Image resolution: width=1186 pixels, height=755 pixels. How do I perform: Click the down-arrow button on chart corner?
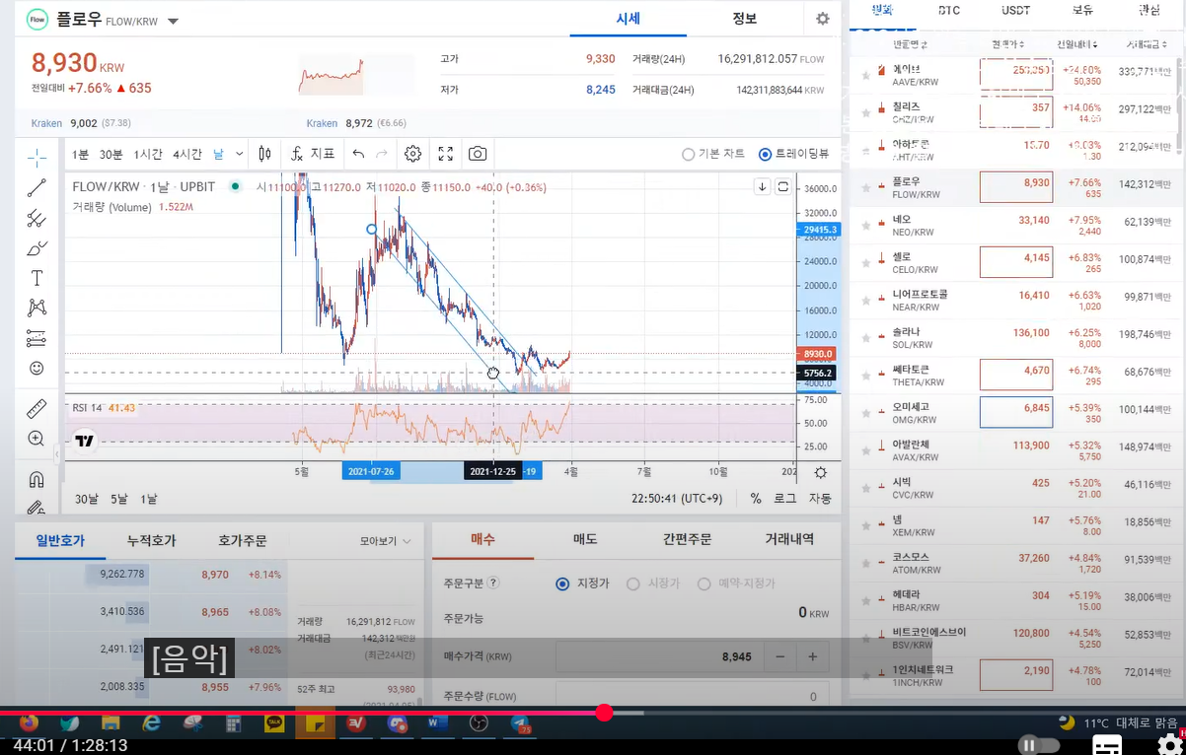(762, 186)
